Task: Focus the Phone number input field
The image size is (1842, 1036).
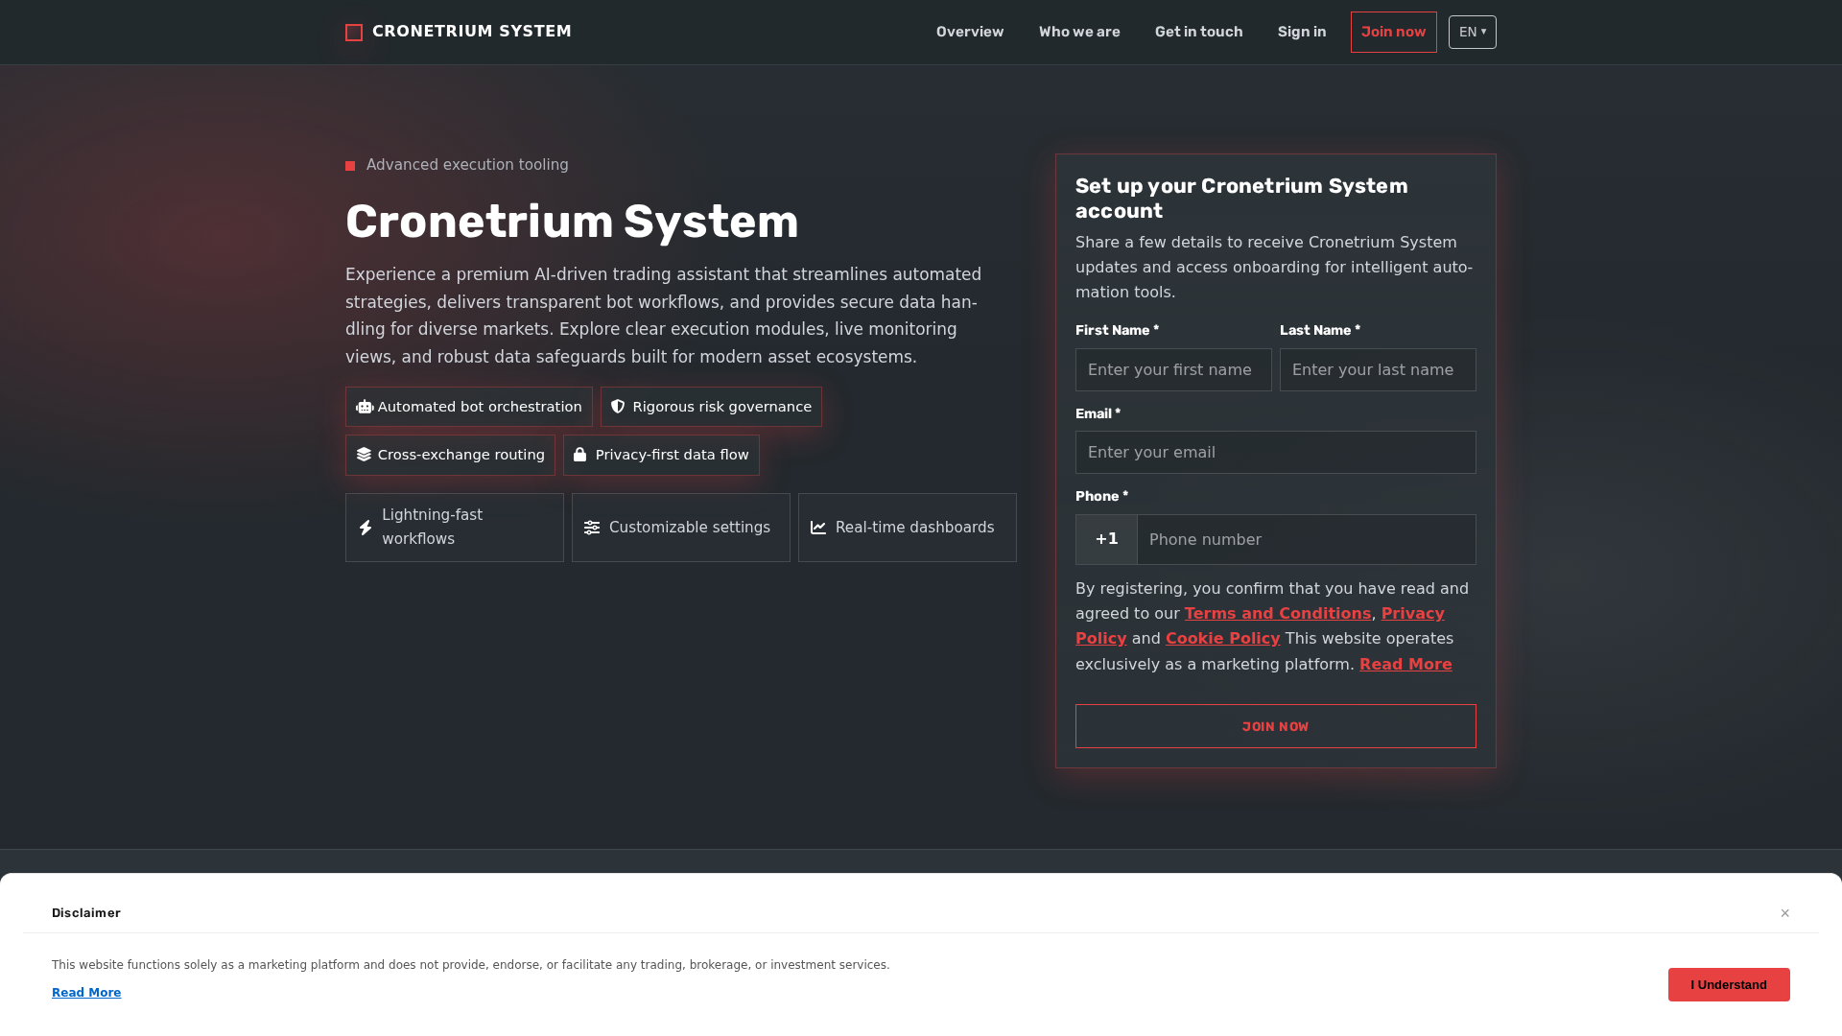Action: (1307, 539)
